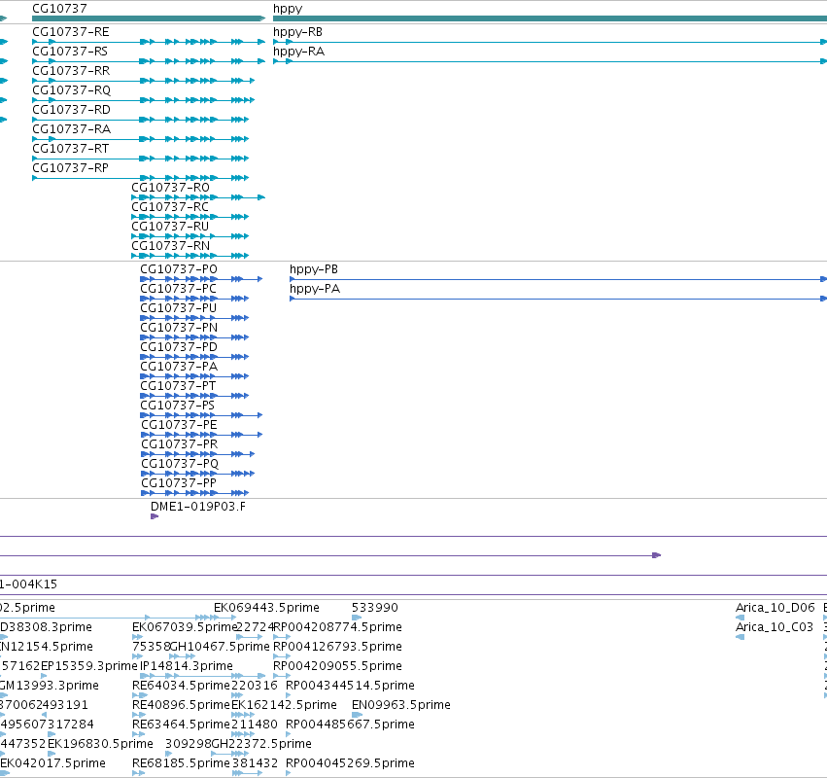
Task: Click the hppy gene label
Action: point(288,9)
